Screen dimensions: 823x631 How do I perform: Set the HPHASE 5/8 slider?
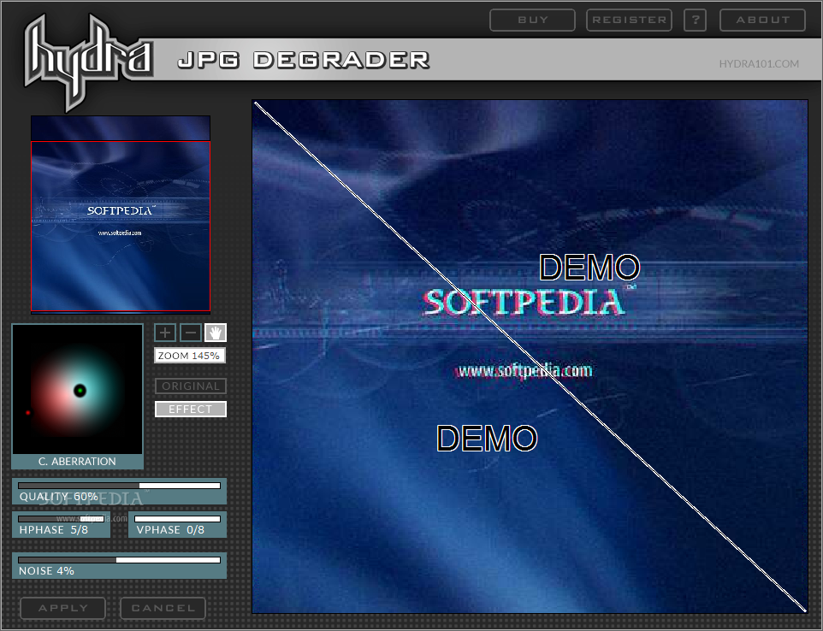[61, 519]
